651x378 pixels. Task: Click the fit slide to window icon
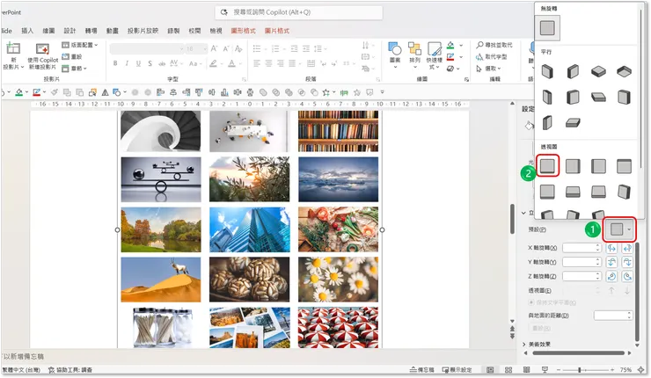click(x=641, y=370)
